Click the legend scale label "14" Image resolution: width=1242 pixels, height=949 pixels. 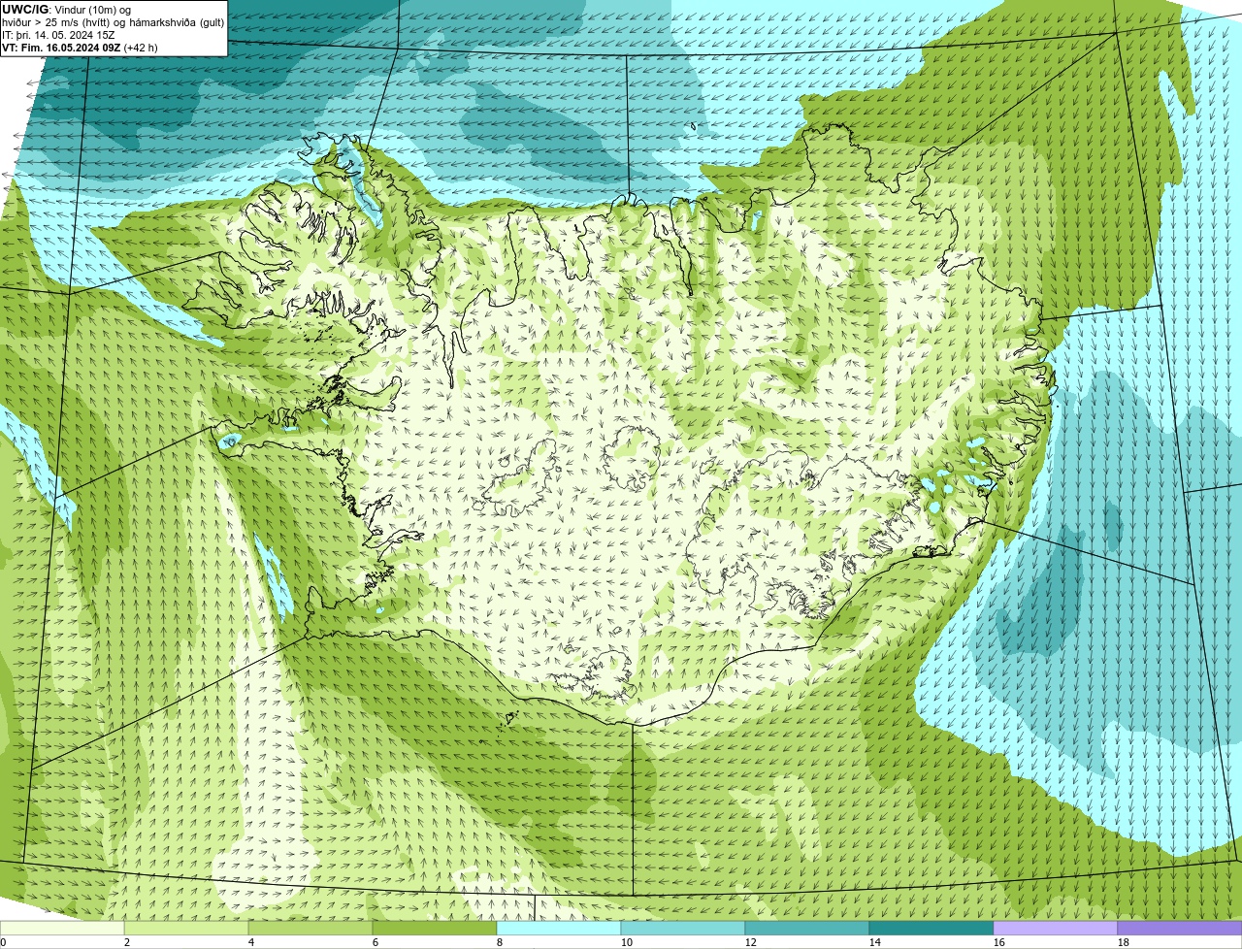pyautogui.click(x=875, y=942)
